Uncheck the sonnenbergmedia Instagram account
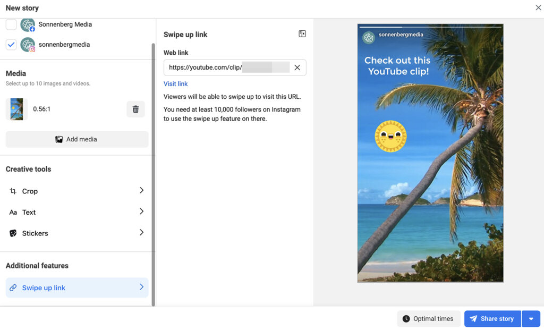 click(11, 45)
